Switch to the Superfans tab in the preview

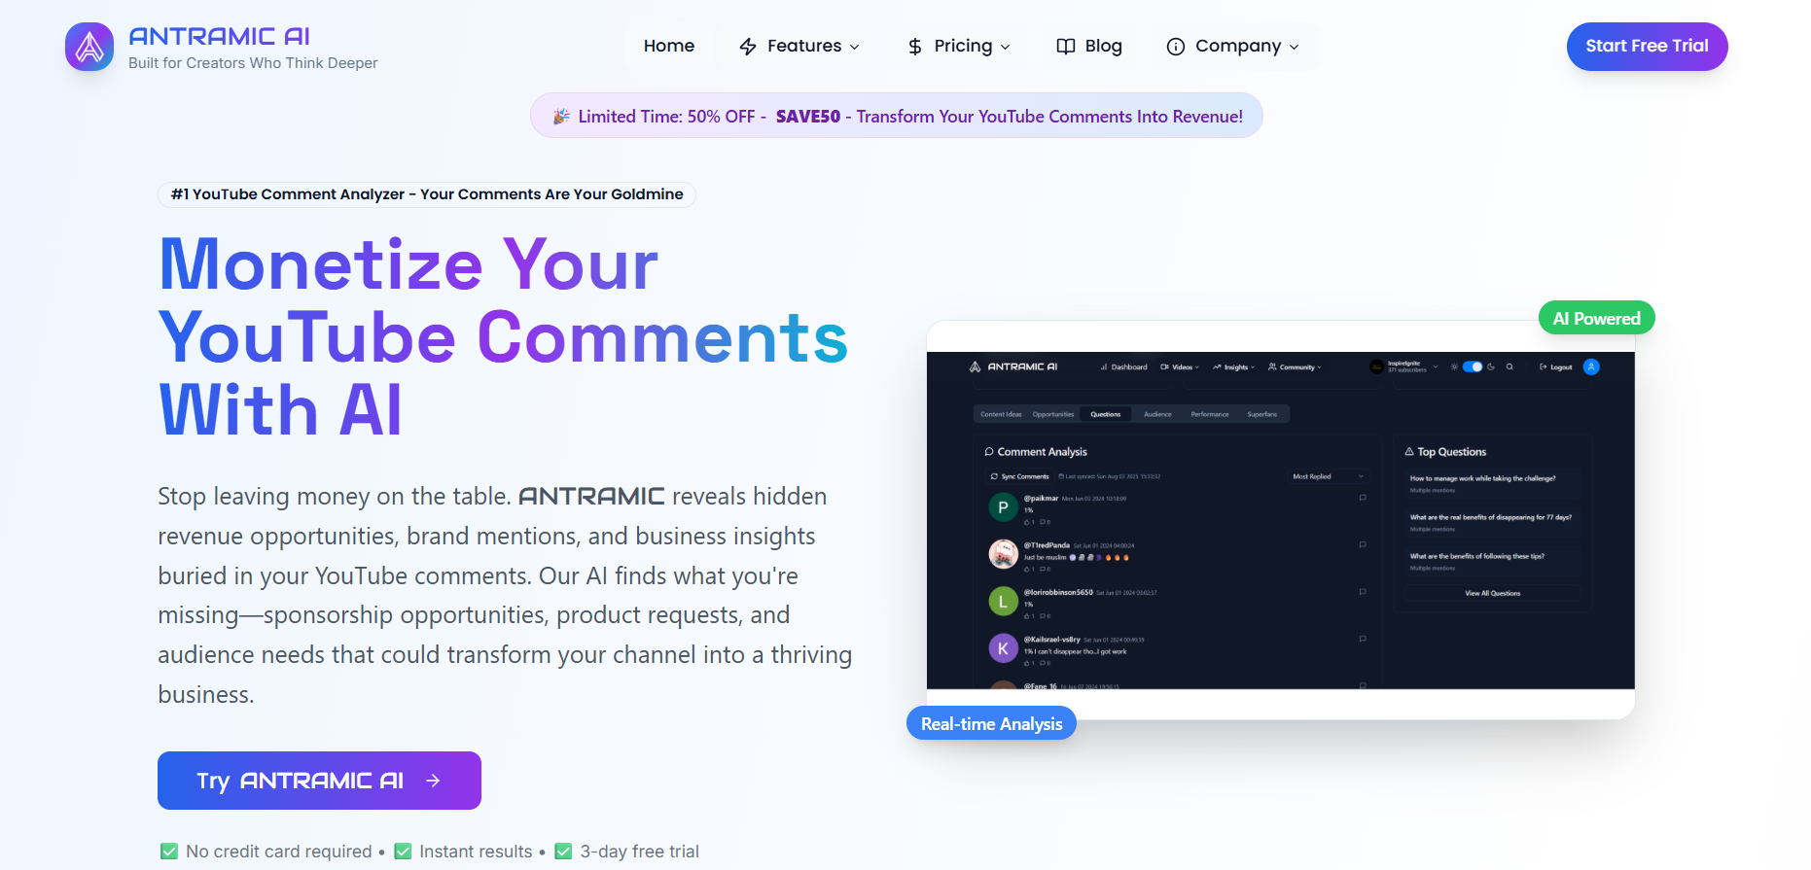[1262, 414]
